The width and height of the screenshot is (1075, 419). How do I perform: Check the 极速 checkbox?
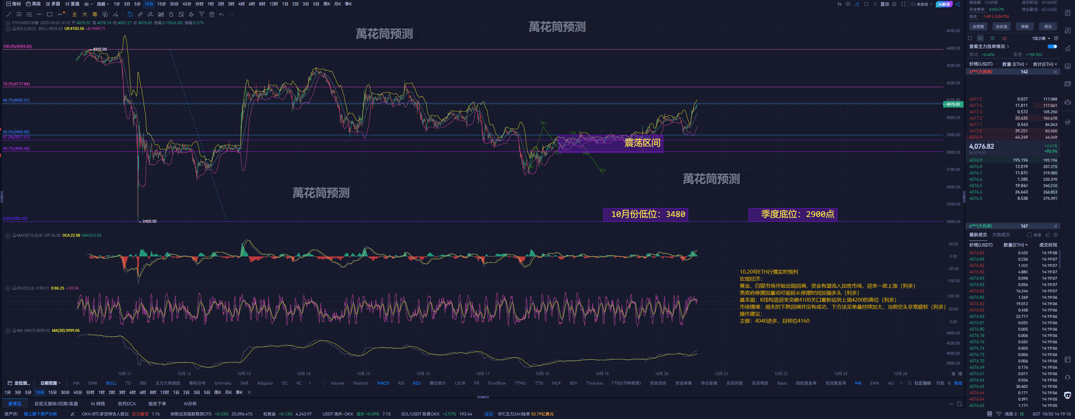1029,235
